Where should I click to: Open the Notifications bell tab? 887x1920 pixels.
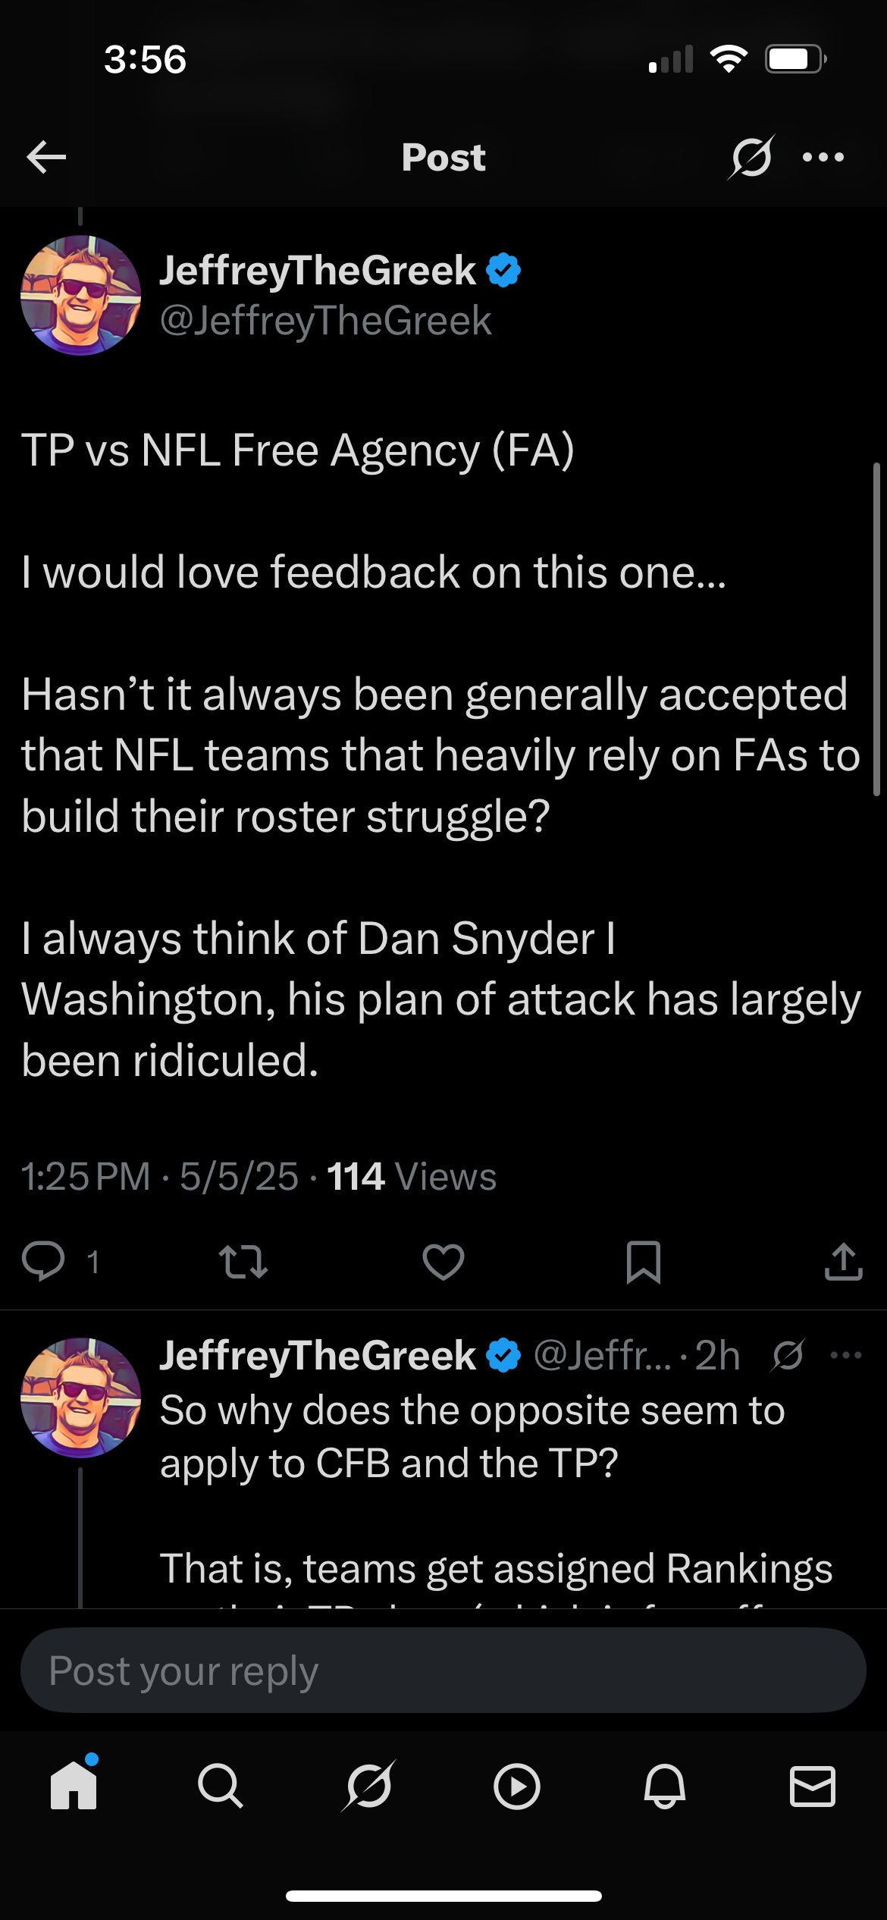point(664,1786)
